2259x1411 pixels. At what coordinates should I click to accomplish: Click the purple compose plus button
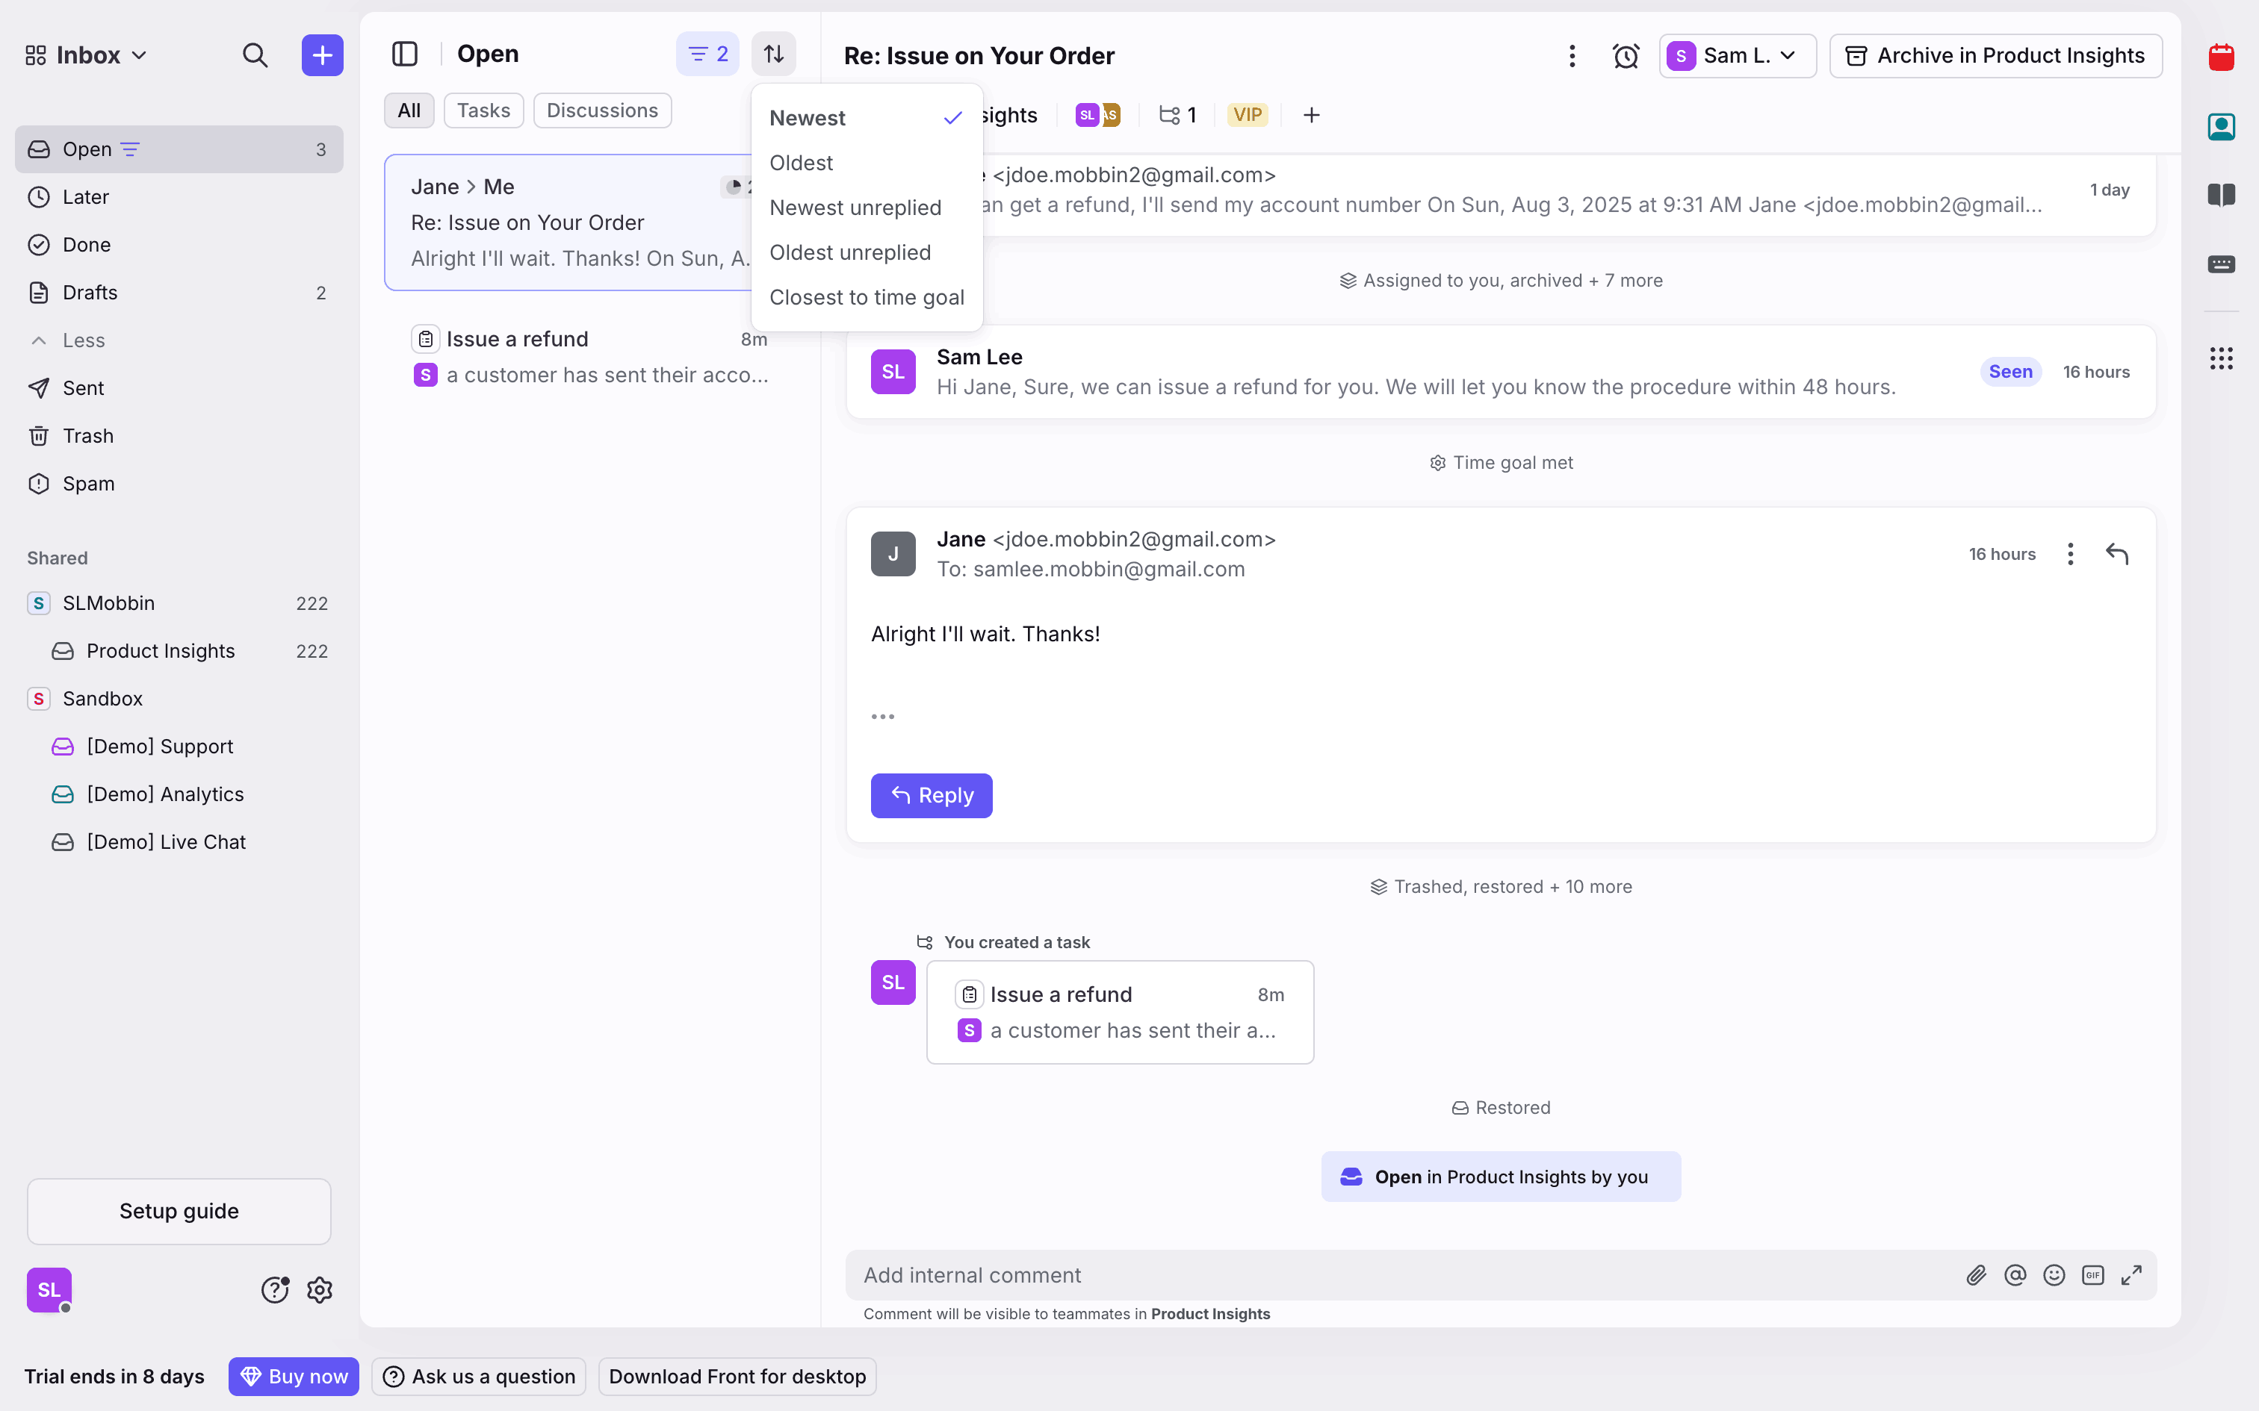322,55
